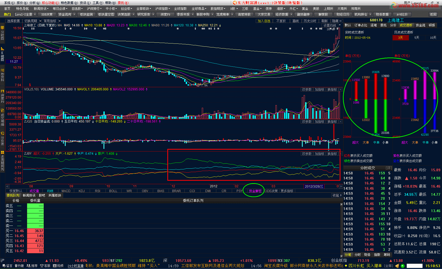Expand the 常用指标 dropdown

click(59, 21)
